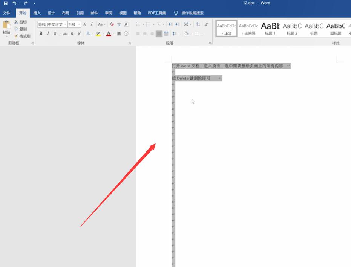Click the 操作说明搜索 search box
Viewport: 351px width, 267px height.
(192, 13)
